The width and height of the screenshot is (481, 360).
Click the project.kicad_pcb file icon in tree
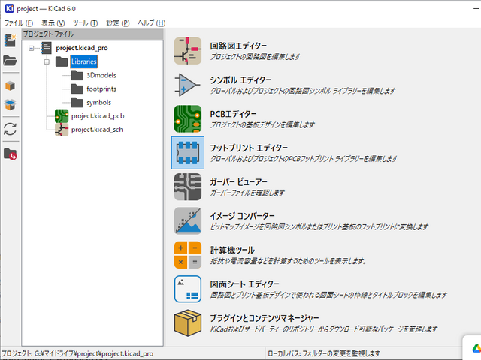coord(62,116)
